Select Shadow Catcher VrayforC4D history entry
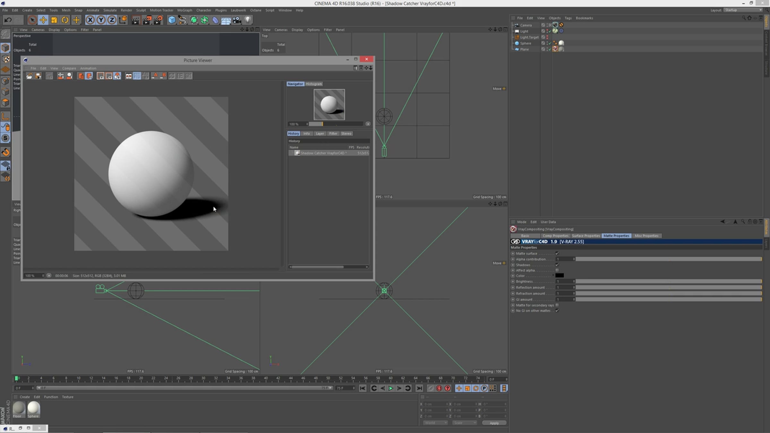770x433 pixels. (x=329, y=153)
